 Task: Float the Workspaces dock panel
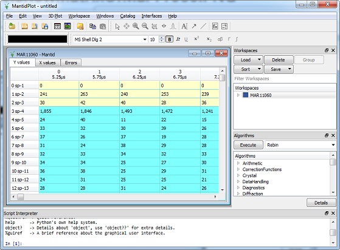click(327, 50)
